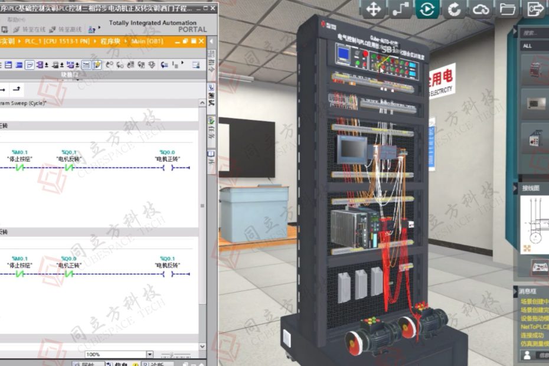Viewport: 549px width, 366px height.
Task: Open the folder icon in simulator toolbar
Action: pyautogui.click(x=507, y=9)
